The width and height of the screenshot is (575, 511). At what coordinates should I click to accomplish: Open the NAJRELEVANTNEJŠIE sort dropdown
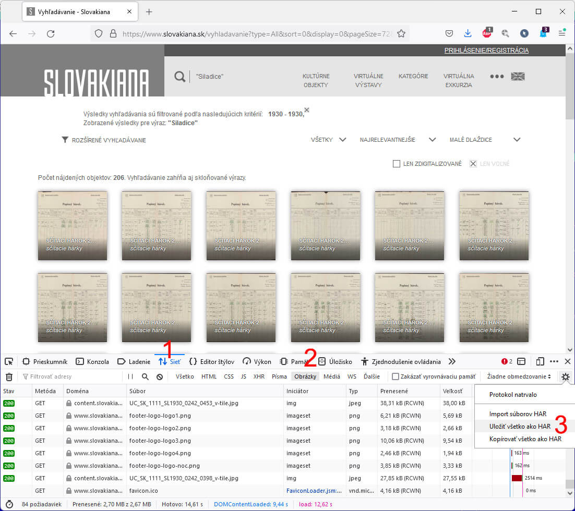pyautogui.click(x=398, y=140)
